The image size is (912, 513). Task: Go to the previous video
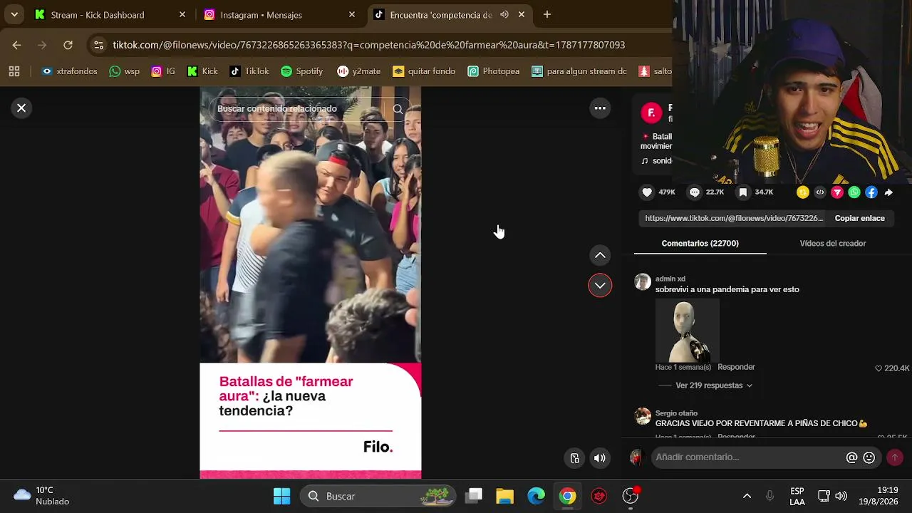pos(600,255)
